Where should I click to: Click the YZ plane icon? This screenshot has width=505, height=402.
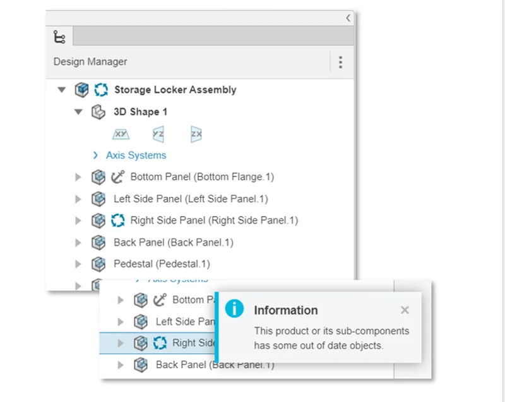click(x=158, y=134)
